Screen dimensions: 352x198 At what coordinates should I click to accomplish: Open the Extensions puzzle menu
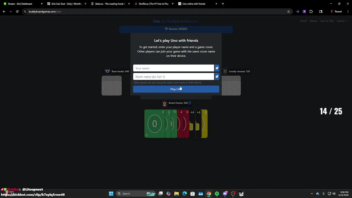click(x=311, y=12)
